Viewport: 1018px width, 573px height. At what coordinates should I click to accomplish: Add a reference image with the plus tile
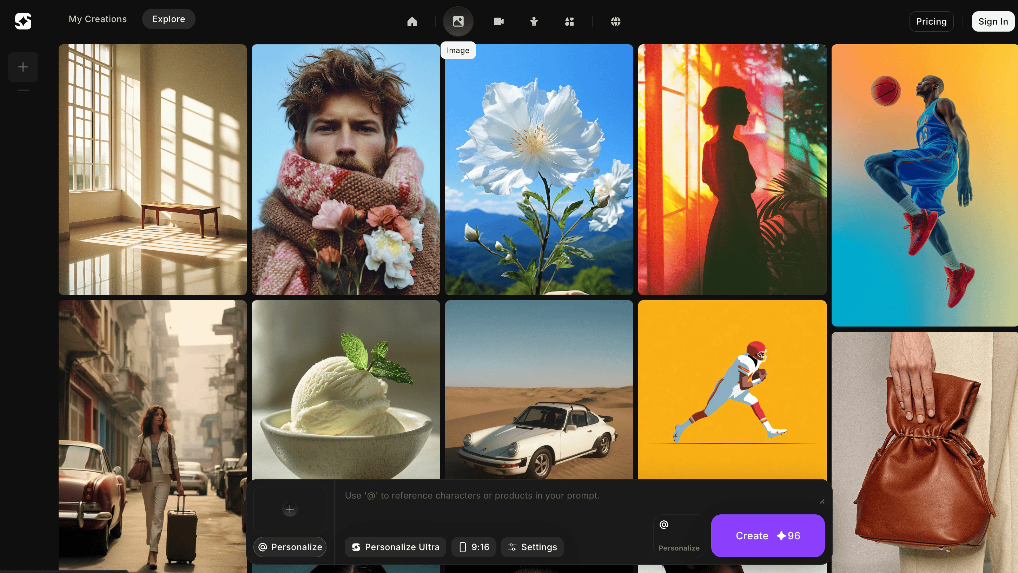point(290,509)
